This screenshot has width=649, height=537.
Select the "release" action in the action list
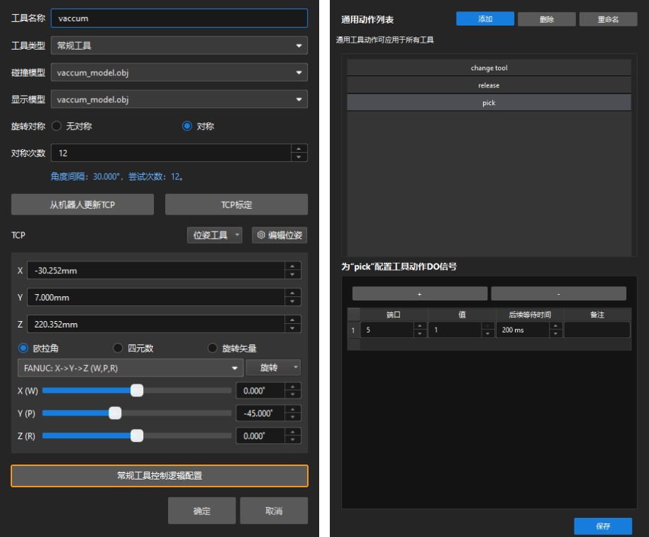pos(489,85)
